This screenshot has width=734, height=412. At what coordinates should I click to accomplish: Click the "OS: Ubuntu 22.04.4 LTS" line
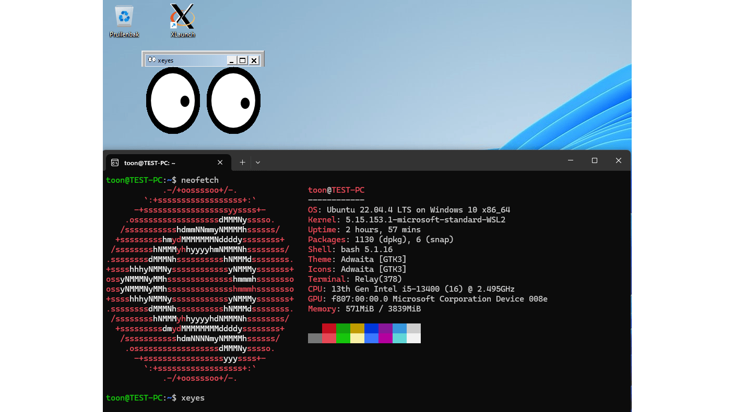coord(409,210)
